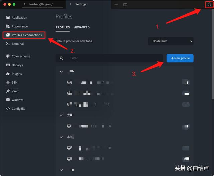214x176 pixels.
Task: Collapse the last visible profile group
Action: pos(61,170)
